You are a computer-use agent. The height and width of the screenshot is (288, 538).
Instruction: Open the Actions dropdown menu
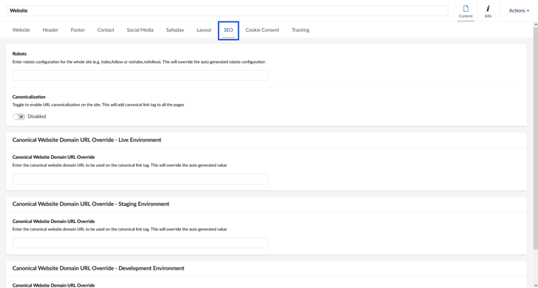tap(519, 10)
